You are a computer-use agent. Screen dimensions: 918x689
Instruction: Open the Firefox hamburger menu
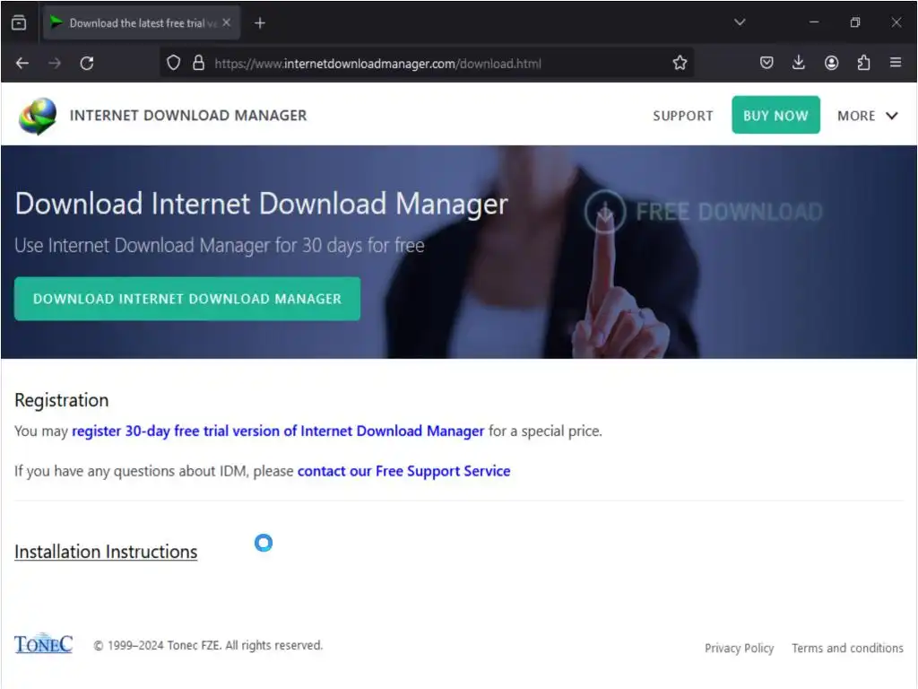tap(896, 62)
